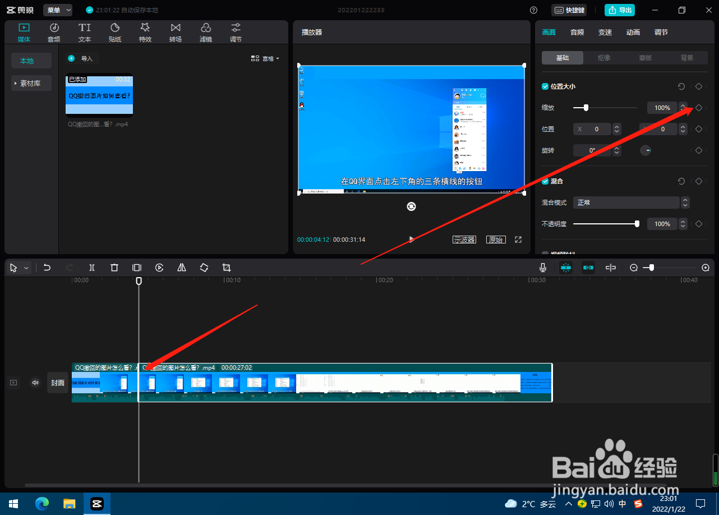719x515 pixels.
Task: Open the selection tool mode dropdown arrow
Action: tap(26, 268)
